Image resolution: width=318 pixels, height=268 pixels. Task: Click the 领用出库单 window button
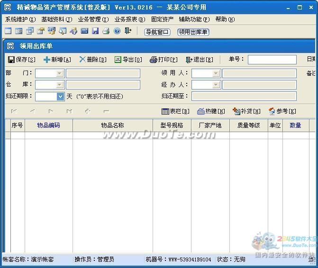(x=193, y=32)
